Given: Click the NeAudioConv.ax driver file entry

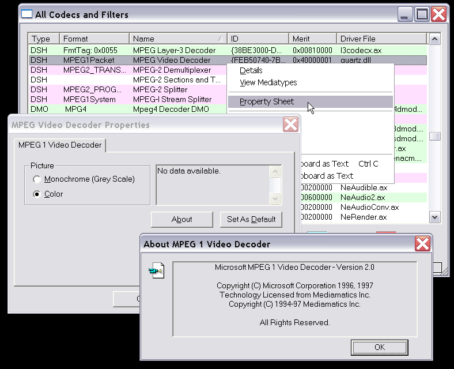Looking at the screenshot, I should point(370,208).
